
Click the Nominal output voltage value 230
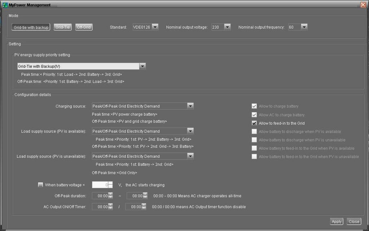pyautogui.click(x=216, y=27)
